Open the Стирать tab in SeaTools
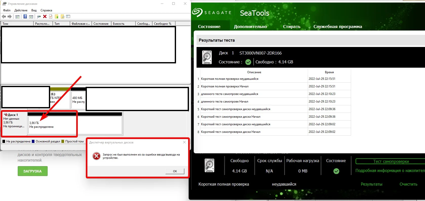This screenshot has width=425, height=201. 292,27
